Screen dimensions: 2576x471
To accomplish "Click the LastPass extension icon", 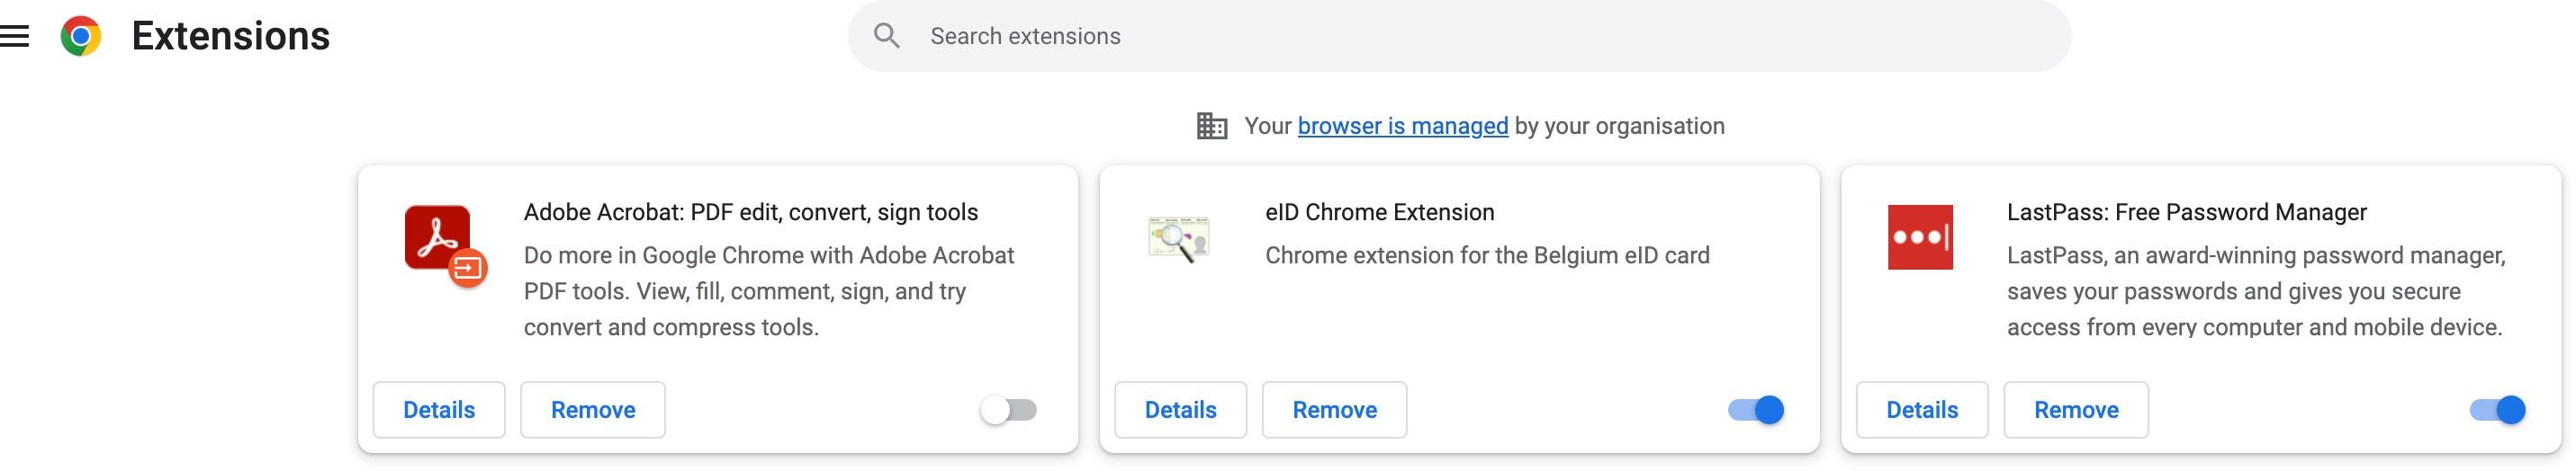I will pos(1919,237).
